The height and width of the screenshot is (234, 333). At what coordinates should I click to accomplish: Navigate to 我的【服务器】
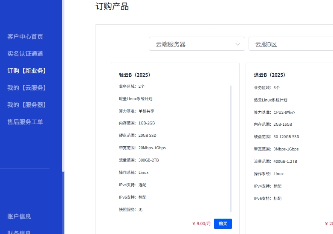click(27, 105)
